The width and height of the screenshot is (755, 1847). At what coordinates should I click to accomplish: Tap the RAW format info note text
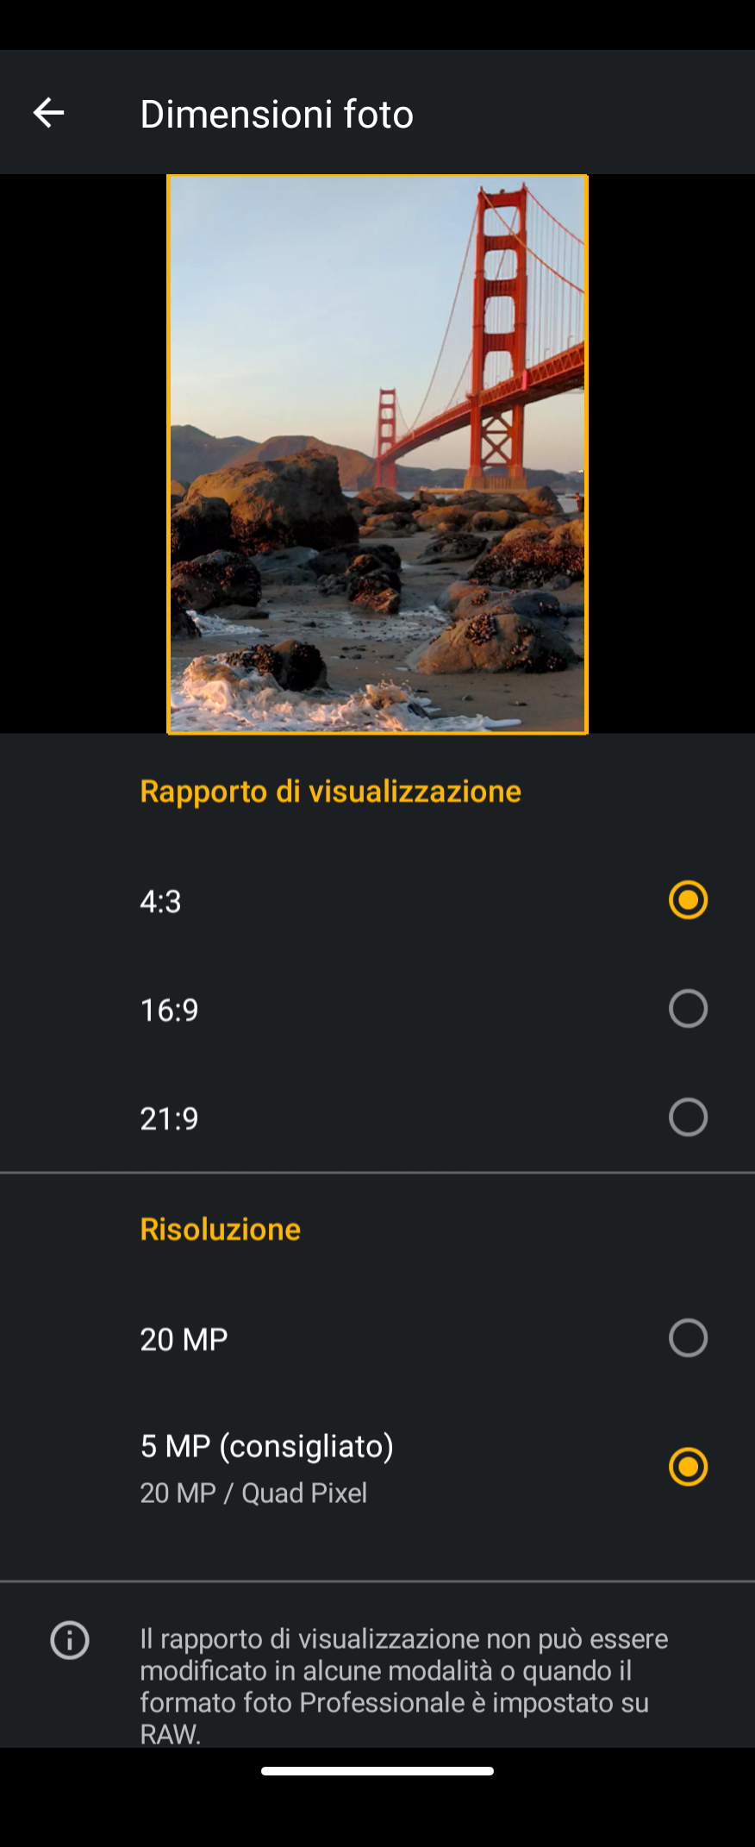(405, 1687)
